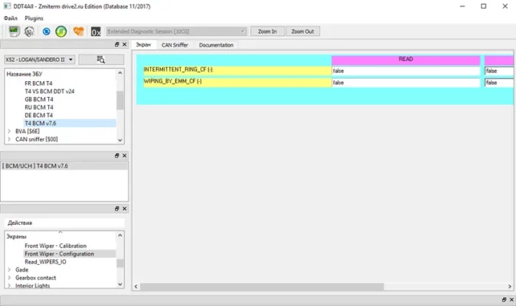Select DE BCM T4 entry
This screenshot has width=516, height=306.
[38, 115]
